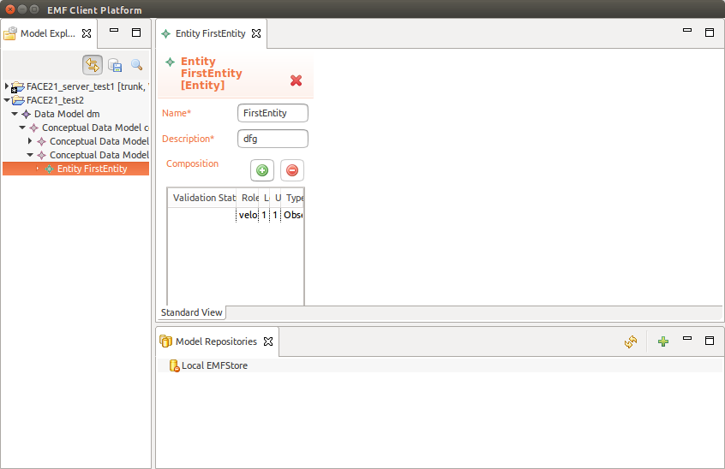The image size is (725, 469).
Task: Refresh the Model Repositories list
Action: click(631, 341)
